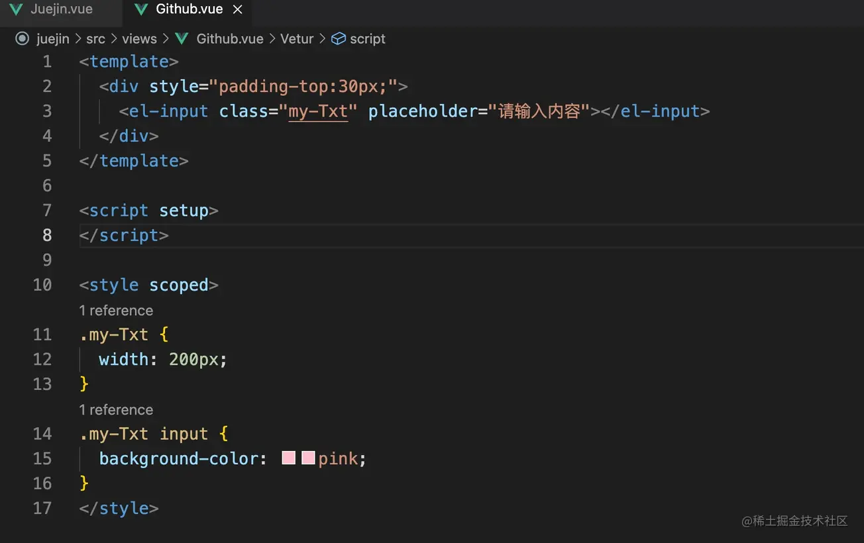This screenshot has width=864, height=543.
Task: Close the Github.vue tab
Action: point(237,10)
